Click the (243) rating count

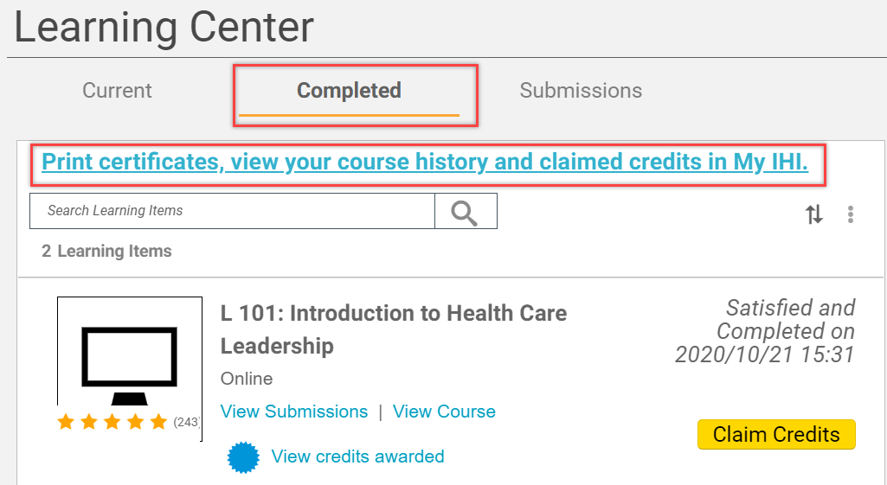(x=186, y=422)
